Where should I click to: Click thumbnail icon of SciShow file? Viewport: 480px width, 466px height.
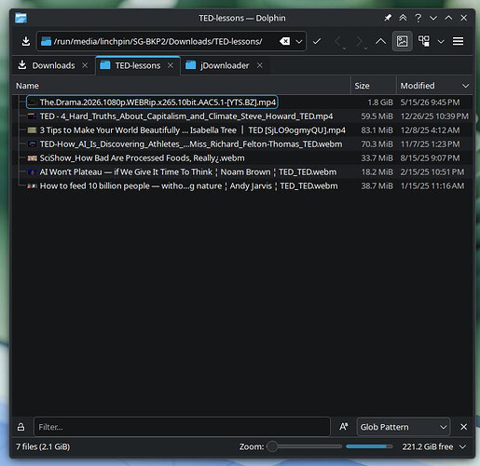point(33,158)
